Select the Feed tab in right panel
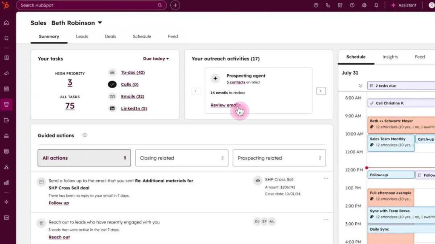Viewport: 435px width, 244px height. [x=419, y=57]
